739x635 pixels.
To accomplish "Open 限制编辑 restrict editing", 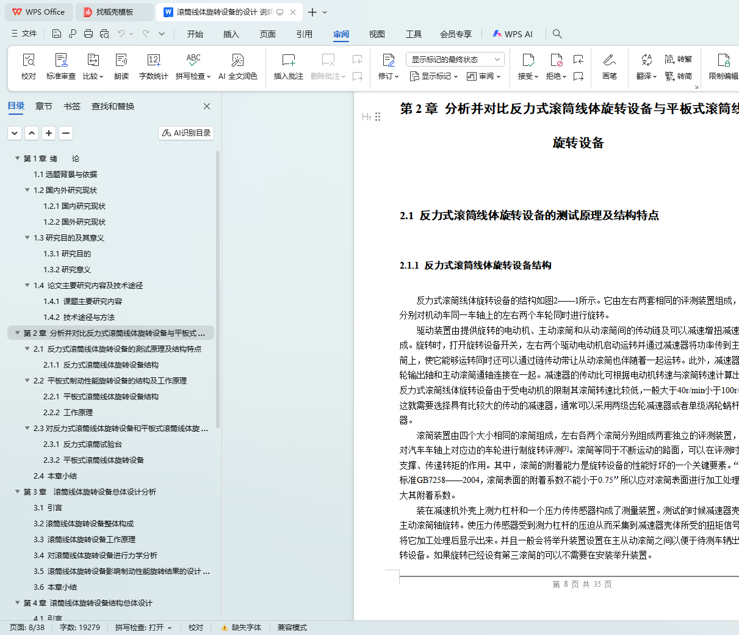I will pos(724,66).
